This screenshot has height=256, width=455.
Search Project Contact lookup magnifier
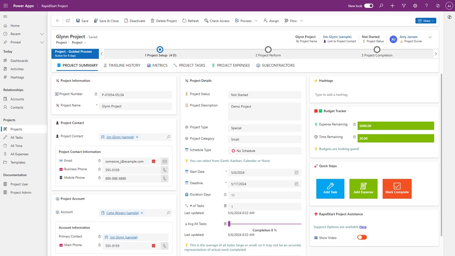(x=168, y=137)
